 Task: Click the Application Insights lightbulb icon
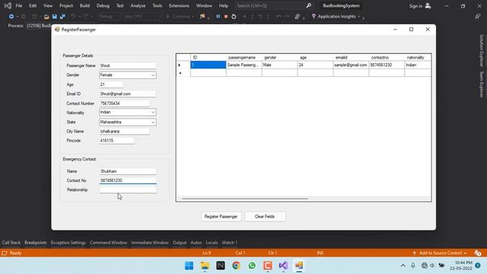click(x=314, y=16)
